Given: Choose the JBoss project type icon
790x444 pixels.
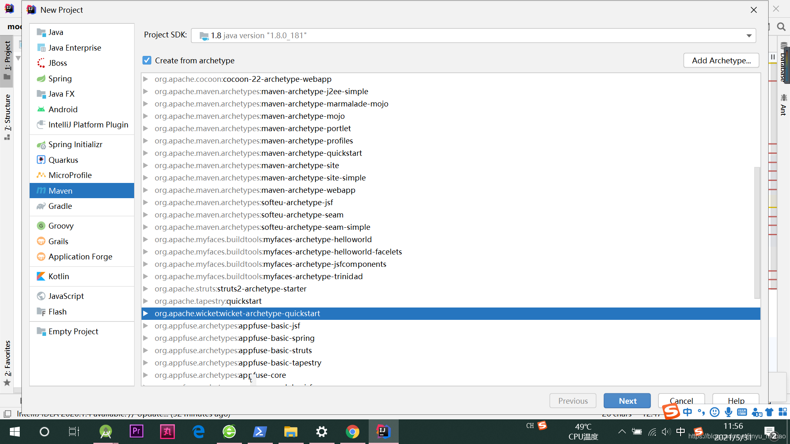Looking at the screenshot, I should coord(41,63).
